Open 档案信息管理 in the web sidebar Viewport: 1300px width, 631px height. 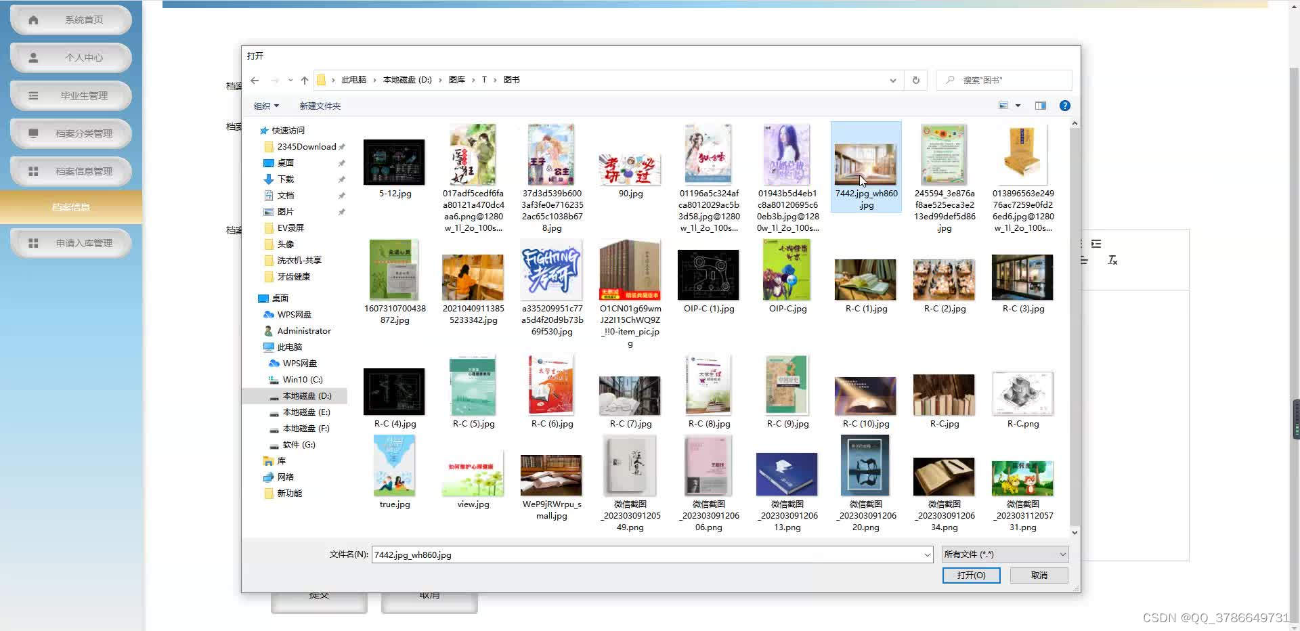click(x=71, y=171)
